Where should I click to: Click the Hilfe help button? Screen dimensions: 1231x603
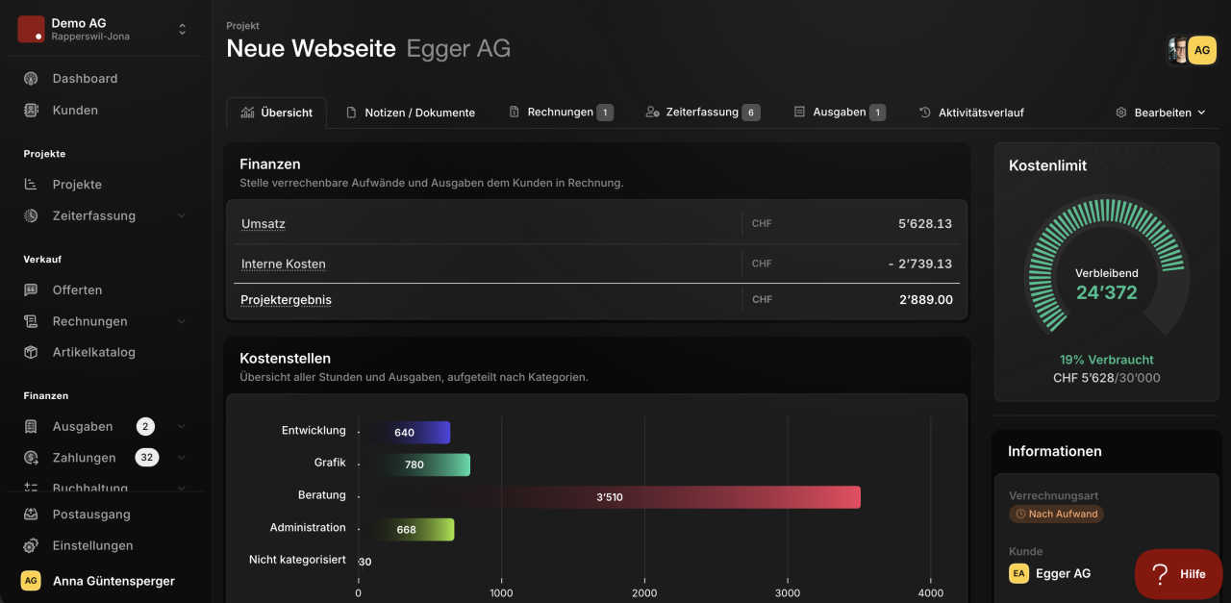click(x=1178, y=574)
